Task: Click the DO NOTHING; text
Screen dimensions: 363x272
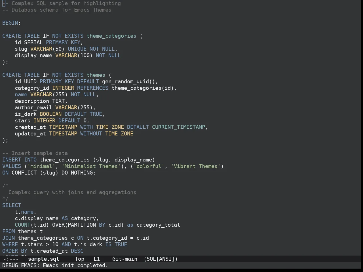Action: coord(79,173)
